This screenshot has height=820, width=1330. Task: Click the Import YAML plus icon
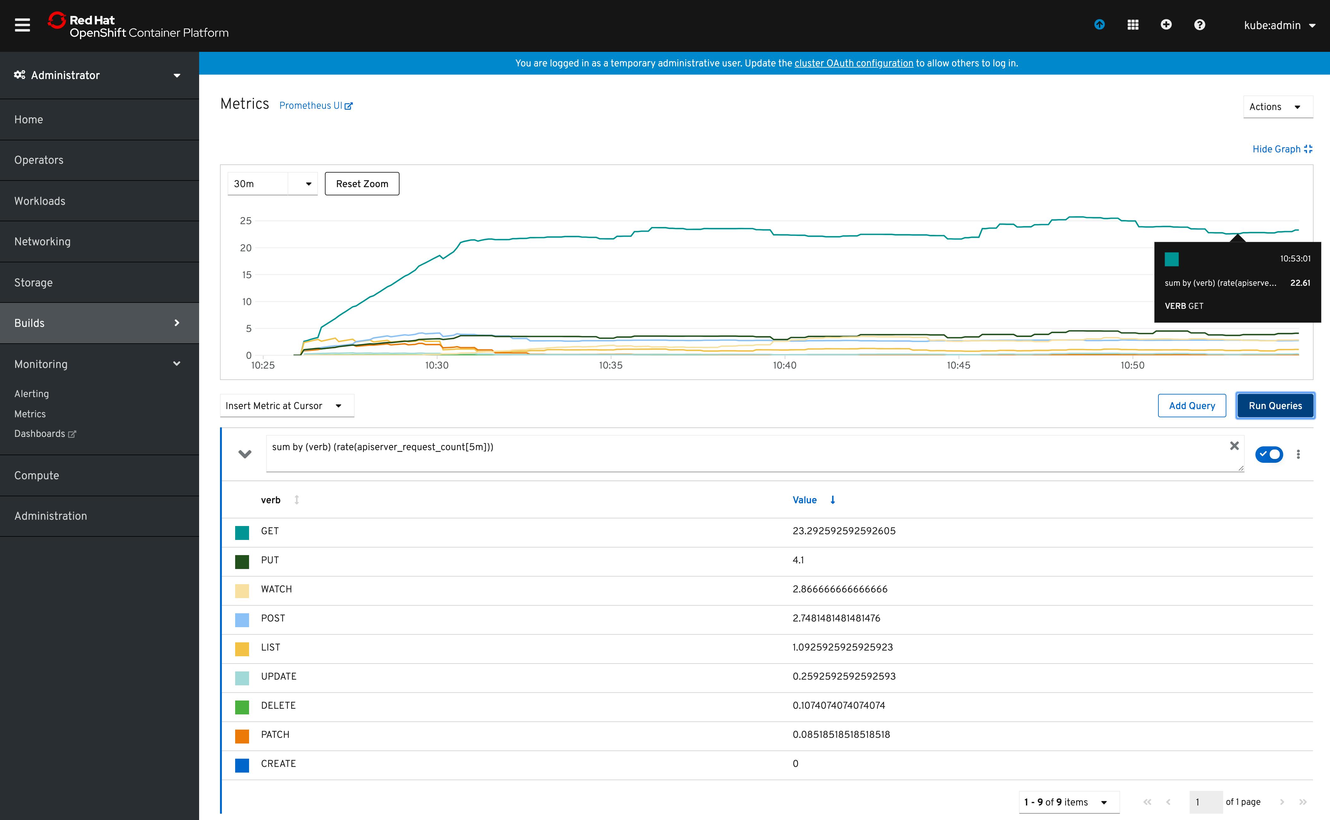pos(1166,25)
